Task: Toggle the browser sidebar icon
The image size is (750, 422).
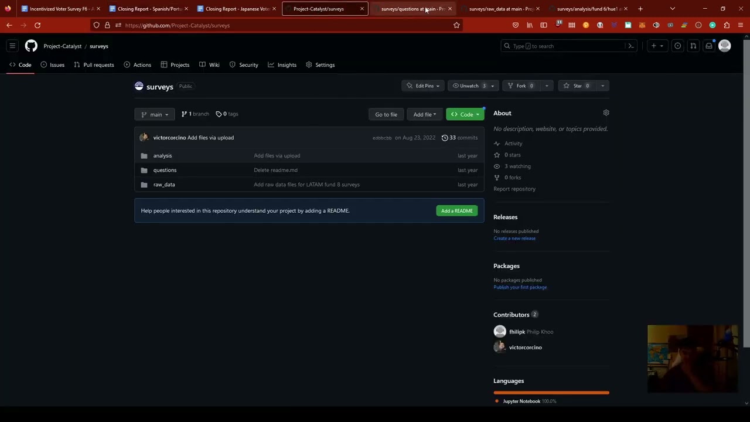Action: click(x=544, y=25)
